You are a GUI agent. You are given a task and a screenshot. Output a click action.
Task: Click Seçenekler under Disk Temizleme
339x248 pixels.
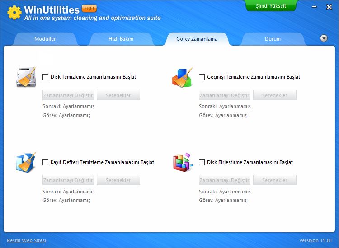click(x=118, y=95)
